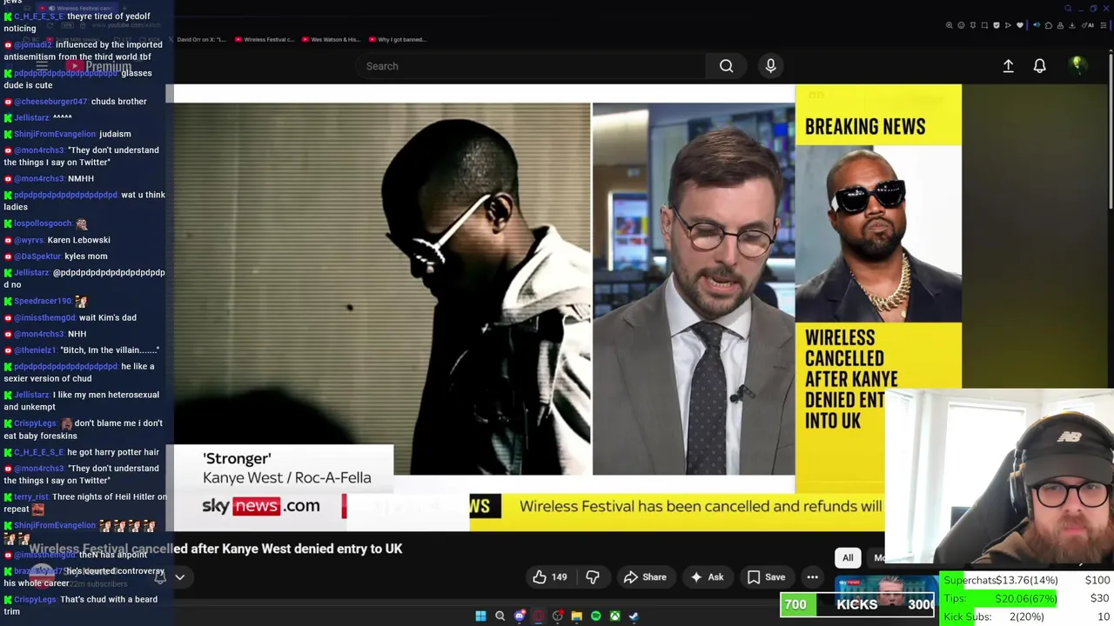Switch to the 'Wireless Festival c...' tab
1114x626 pixels.
(x=265, y=39)
